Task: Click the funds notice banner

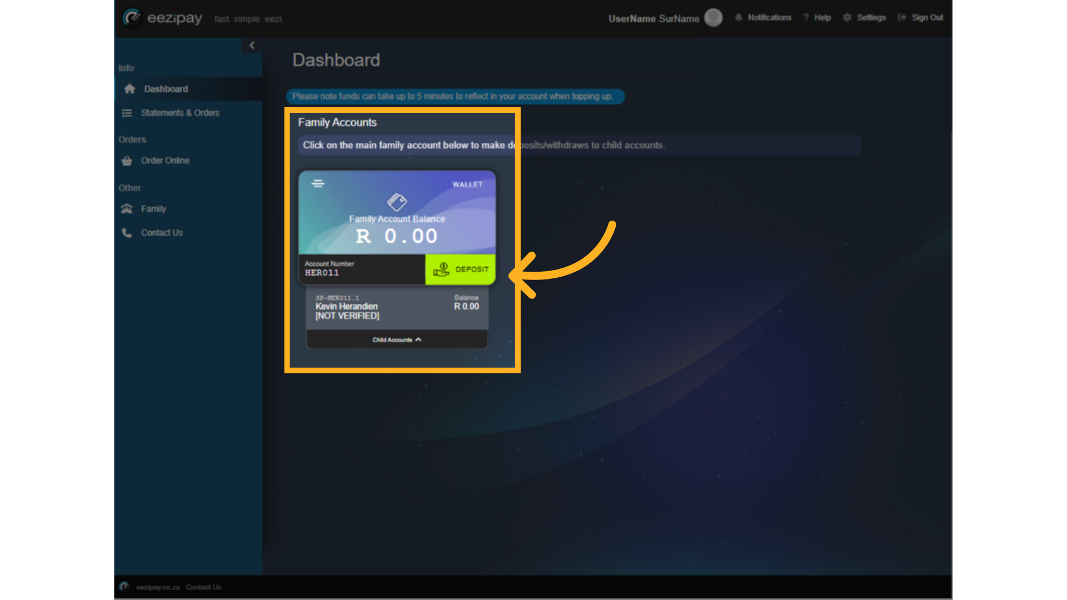Action: point(455,97)
